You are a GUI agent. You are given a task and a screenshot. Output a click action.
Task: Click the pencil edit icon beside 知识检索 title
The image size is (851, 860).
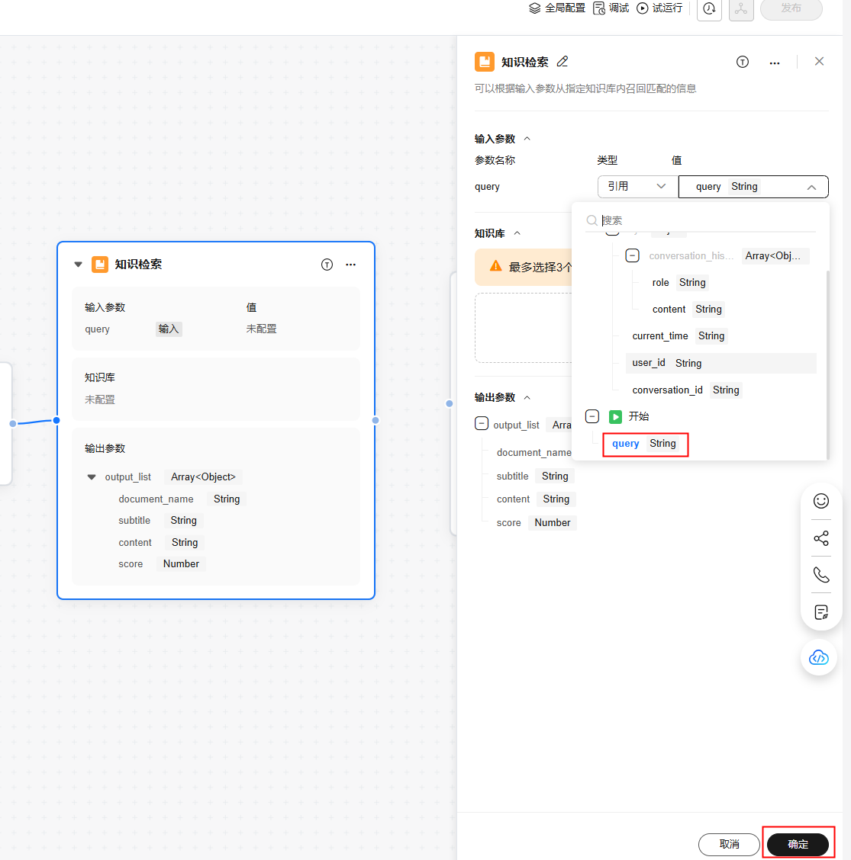tap(562, 62)
